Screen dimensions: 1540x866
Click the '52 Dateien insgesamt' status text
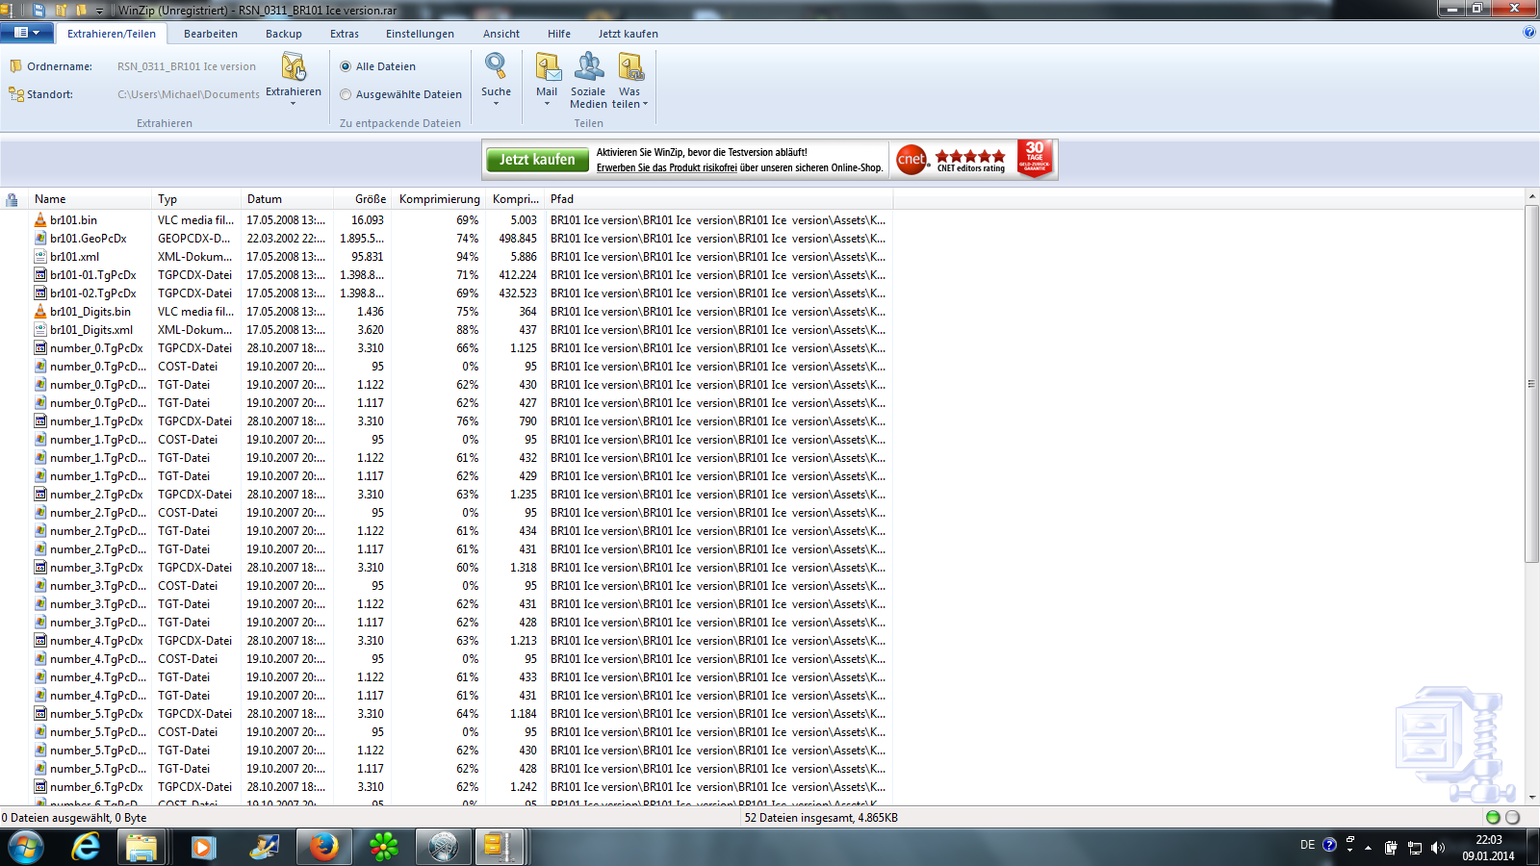pyautogui.click(x=821, y=818)
